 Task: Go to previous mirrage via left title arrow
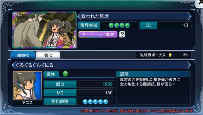[x=79, y=16]
